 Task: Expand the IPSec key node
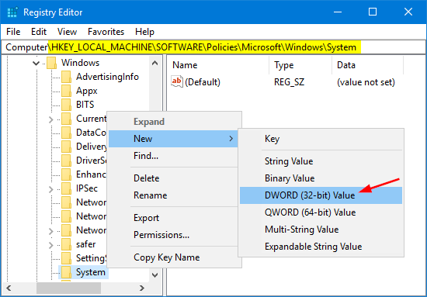coord(51,189)
